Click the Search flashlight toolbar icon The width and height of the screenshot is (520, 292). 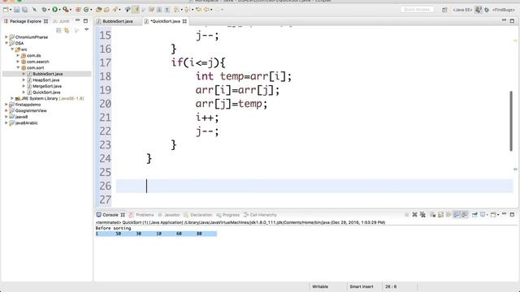[115, 10]
